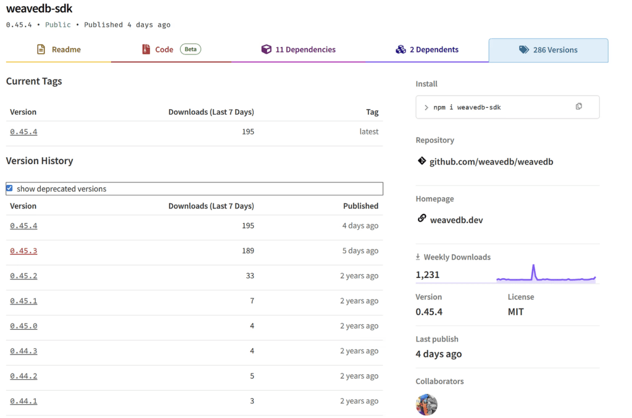Image resolution: width=632 pixels, height=418 pixels.
Task: Click the Dependencies box icon
Action: 267,49
